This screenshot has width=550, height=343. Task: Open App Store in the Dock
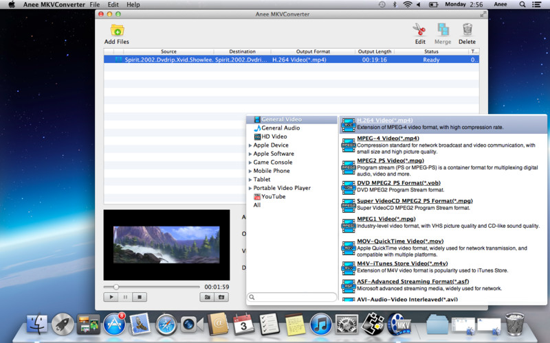(x=114, y=324)
